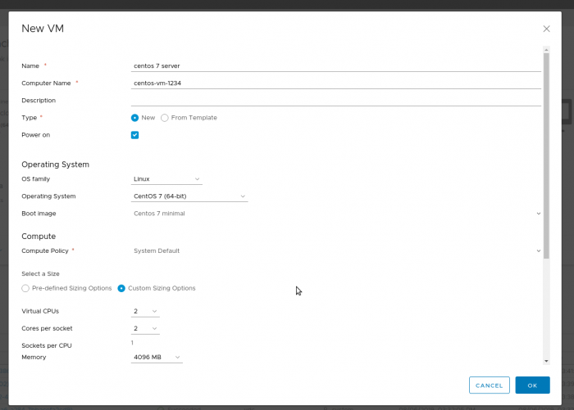Click the empty Description field
Viewport: 574px width, 410px height.
pos(335,101)
